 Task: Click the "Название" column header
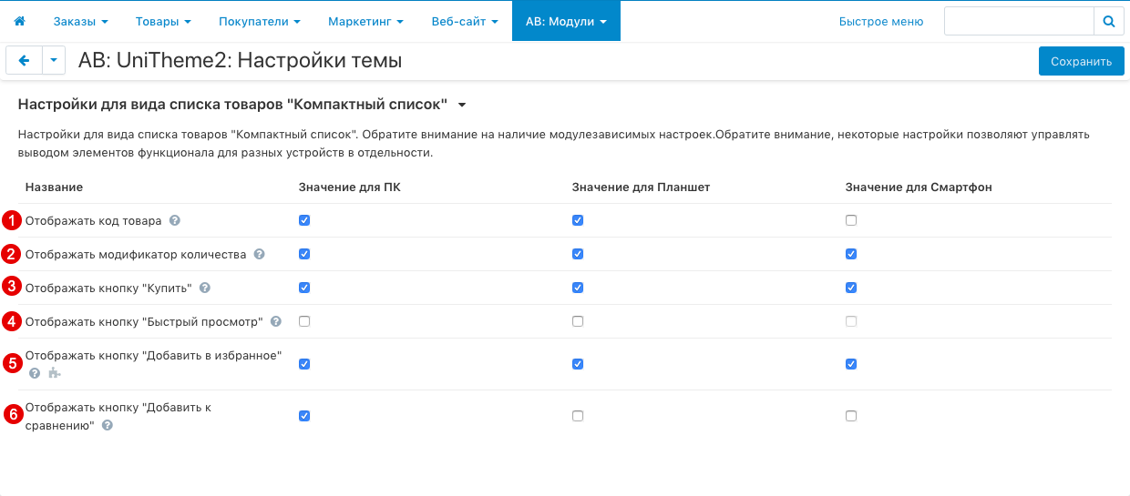(x=54, y=187)
